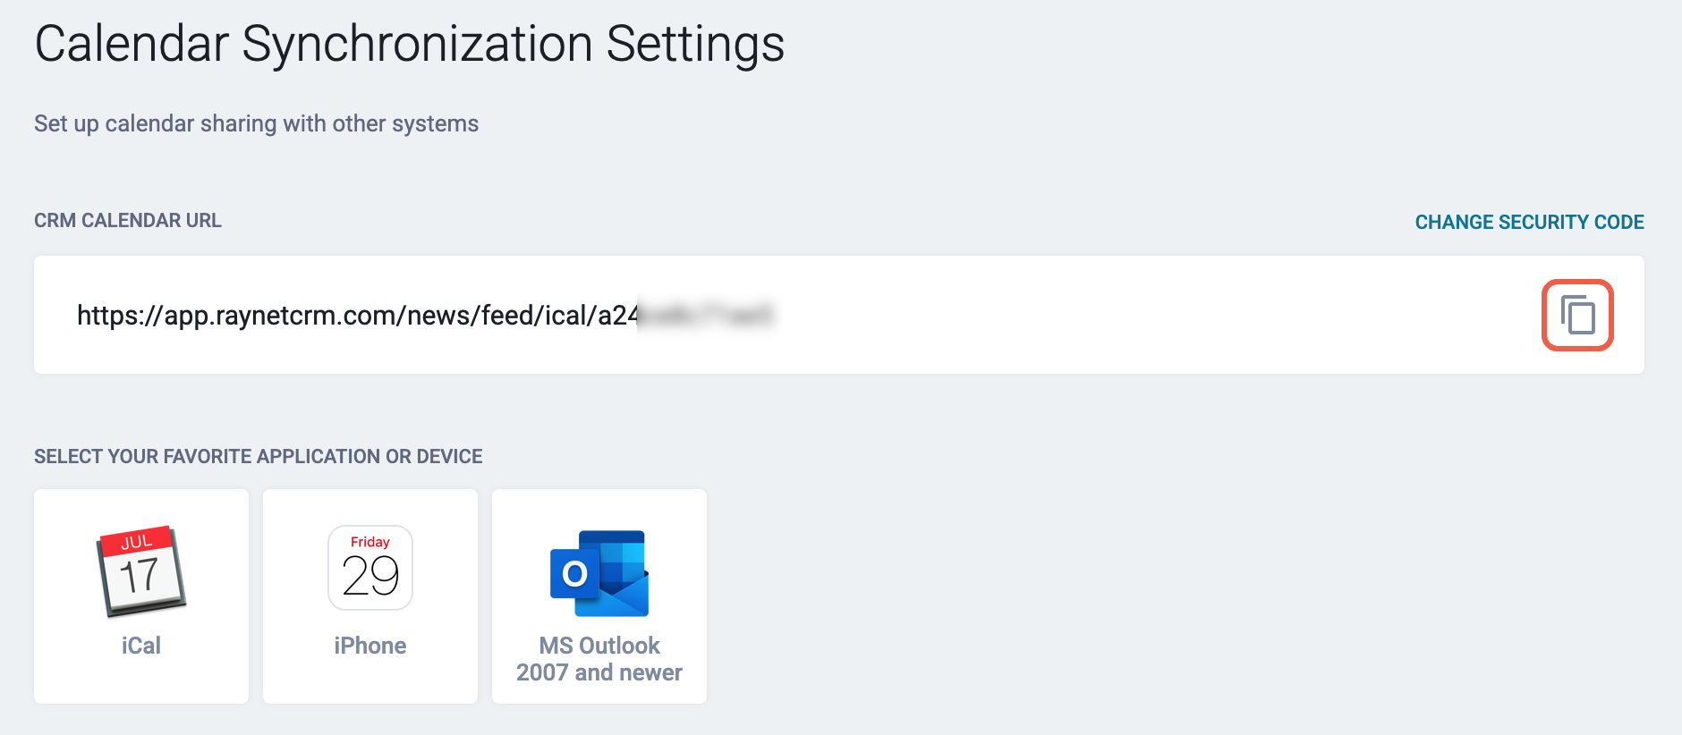
Task: Select the iPhone device card
Action: coord(370,596)
